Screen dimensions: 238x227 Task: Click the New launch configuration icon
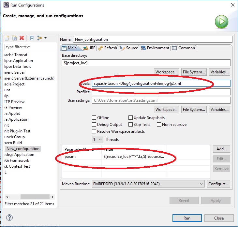click(x=7, y=38)
